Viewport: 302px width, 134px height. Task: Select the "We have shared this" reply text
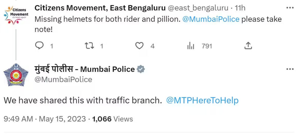pos(83,100)
